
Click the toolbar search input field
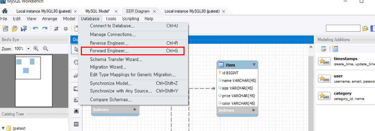[x=343, y=28]
